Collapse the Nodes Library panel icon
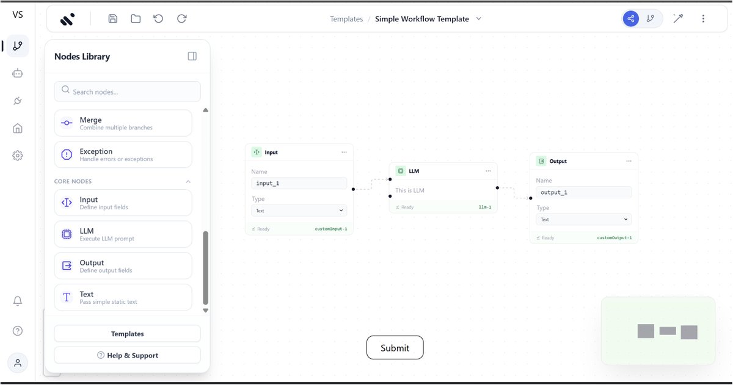 tap(192, 56)
